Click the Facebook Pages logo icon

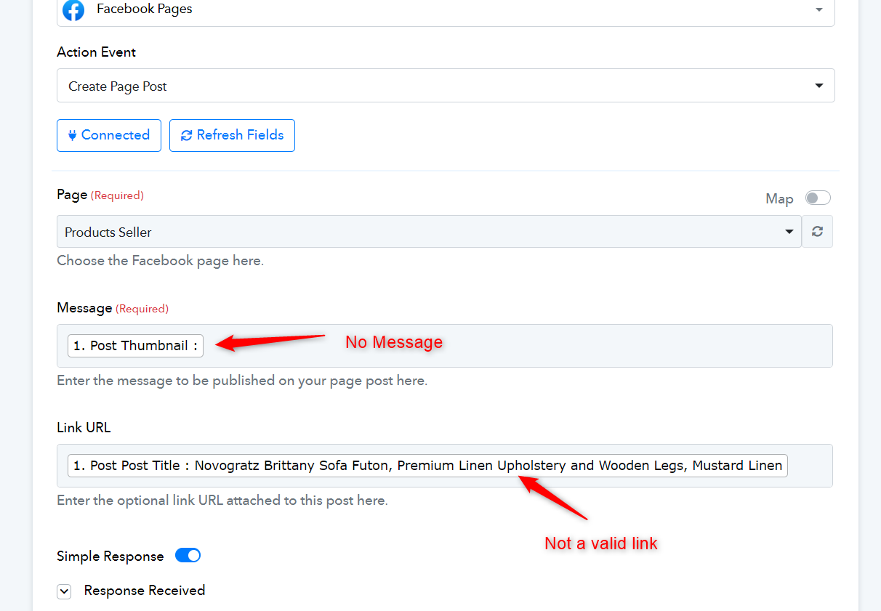click(73, 10)
